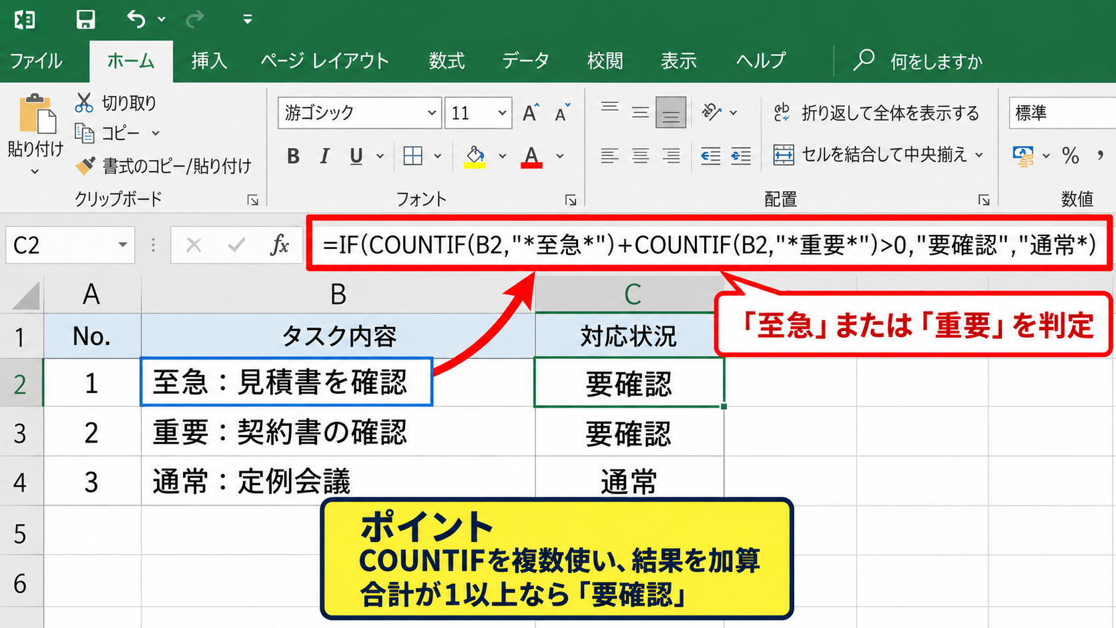Click the セルを結合して中央揃え button

[x=870, y=155]
